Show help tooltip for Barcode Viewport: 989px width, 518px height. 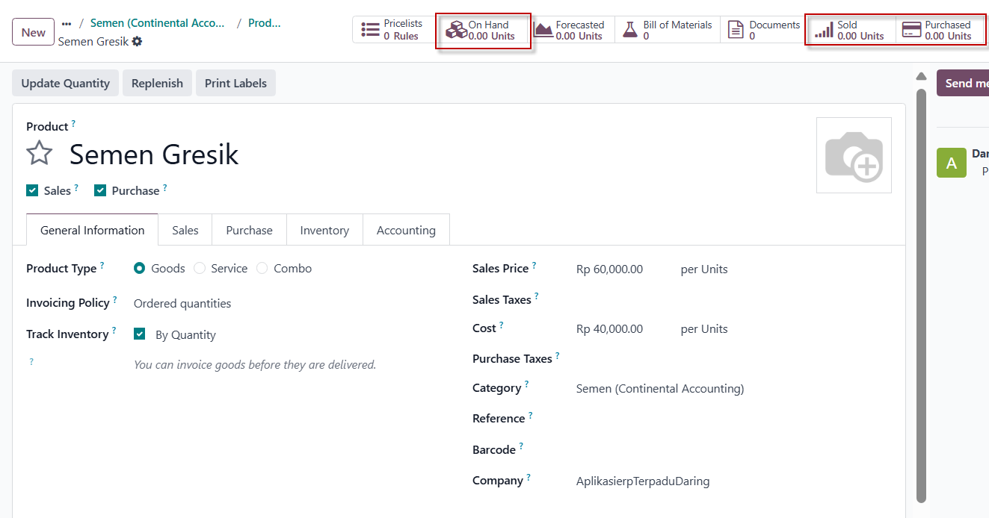(521, 446)
